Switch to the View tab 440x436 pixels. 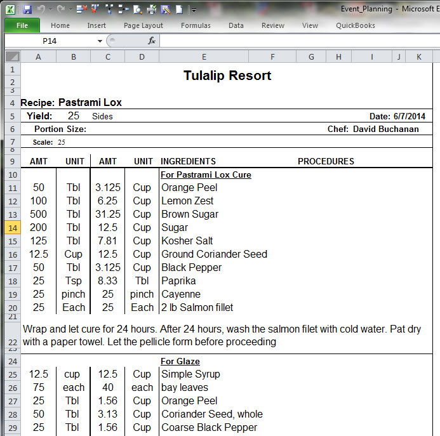[310, 25]
